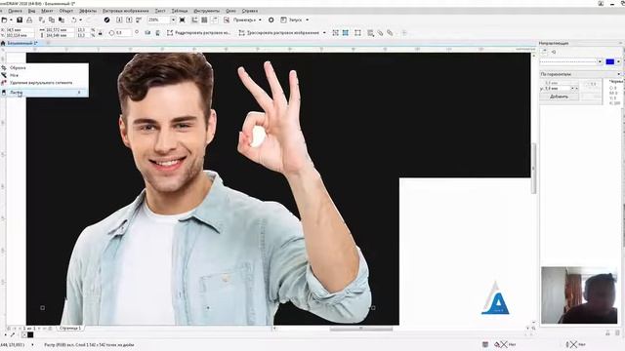625x351 pixels.
Task: Open the Правка menu
Action: pyautogui.click(x=16, y=11)
